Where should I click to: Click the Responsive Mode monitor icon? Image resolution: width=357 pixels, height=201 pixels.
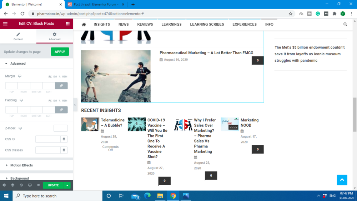[x=30, y=185]
